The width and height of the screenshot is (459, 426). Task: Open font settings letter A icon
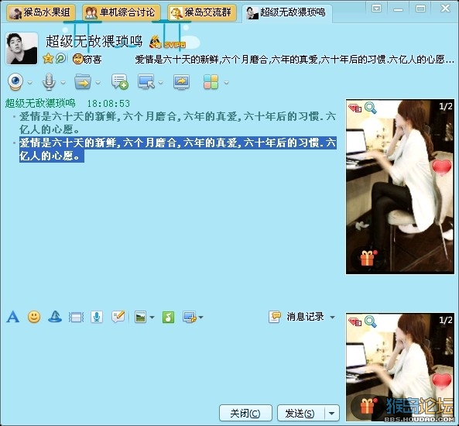pyautogui.click(x=13, y=317)
